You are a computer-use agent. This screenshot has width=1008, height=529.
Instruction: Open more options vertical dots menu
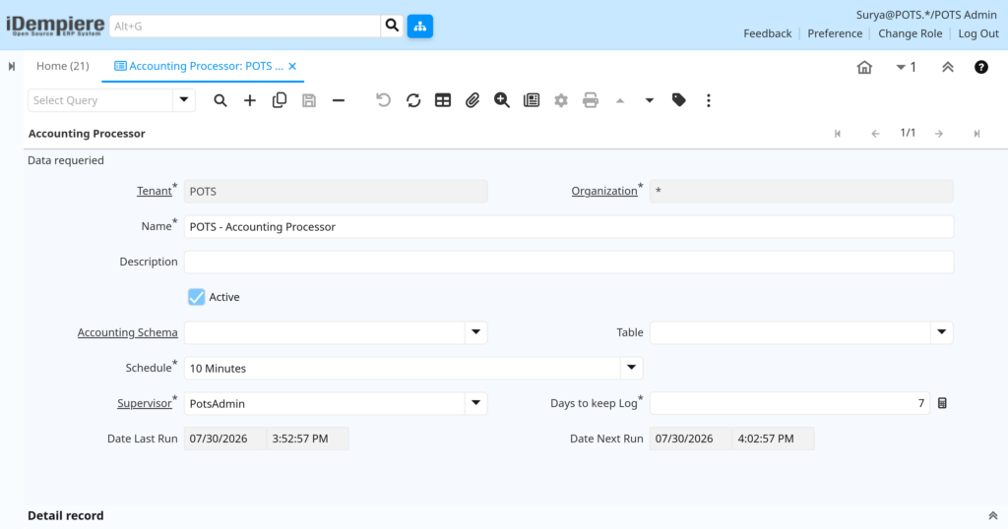(x=709, y=100)
